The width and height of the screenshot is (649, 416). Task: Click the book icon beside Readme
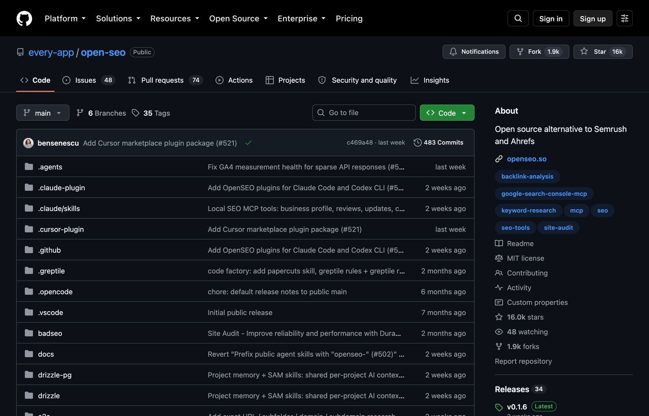[499, 244]
